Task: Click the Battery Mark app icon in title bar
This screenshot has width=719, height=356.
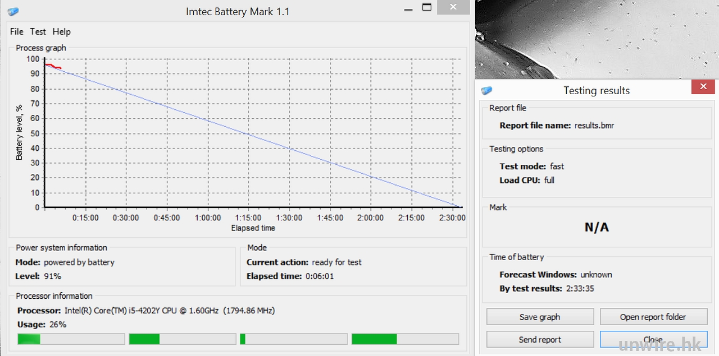Action: pos(13,11)
